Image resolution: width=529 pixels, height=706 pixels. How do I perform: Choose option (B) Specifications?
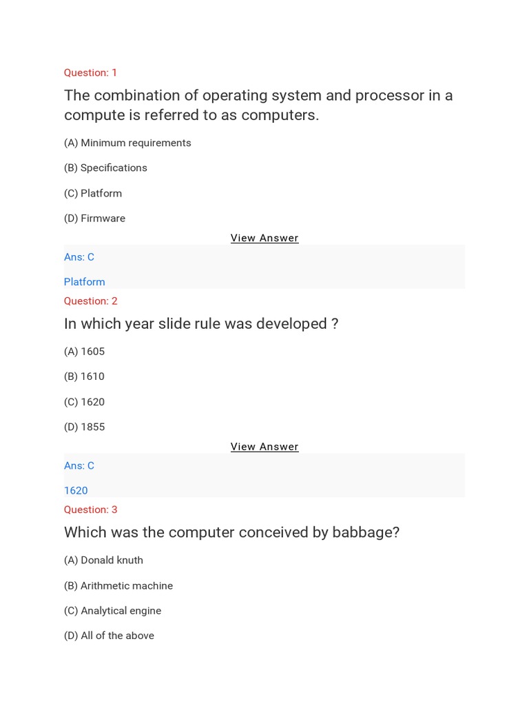click(x=105, y=168)
